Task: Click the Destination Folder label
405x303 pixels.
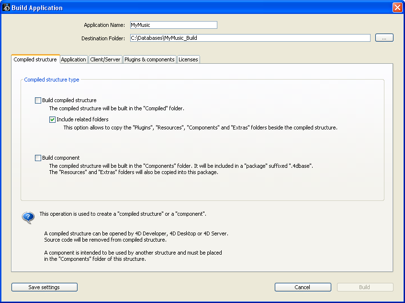Action: click(103, 38)
